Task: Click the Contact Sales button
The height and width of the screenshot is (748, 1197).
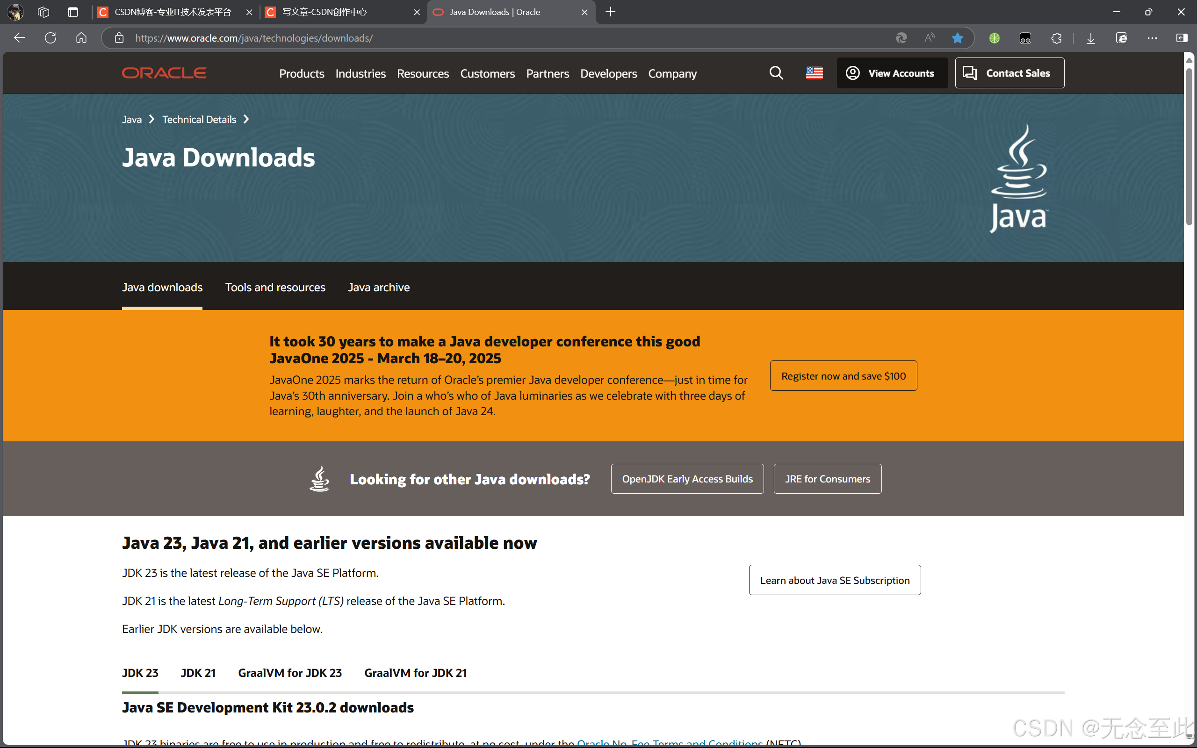Action: [x=1010, y=73]
